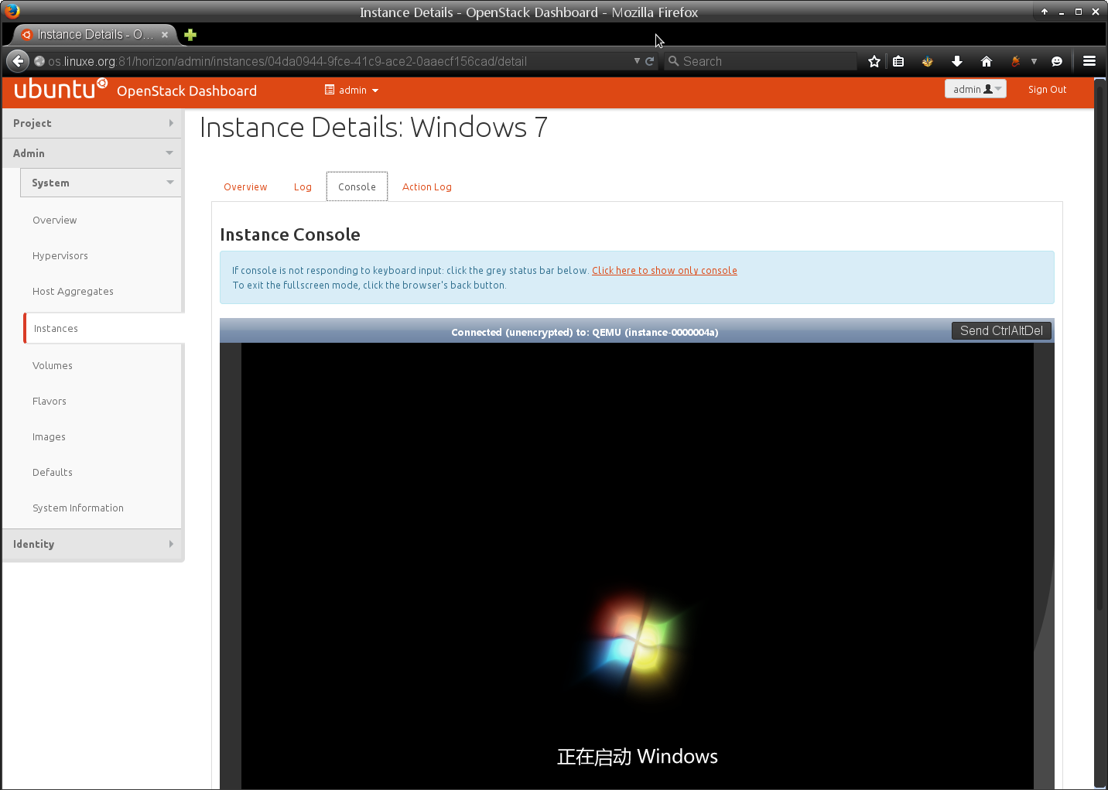Viewport: 1108px width, 790px height.
Task: Click the Firefox logo in title bar
Action: pos(12,11)
